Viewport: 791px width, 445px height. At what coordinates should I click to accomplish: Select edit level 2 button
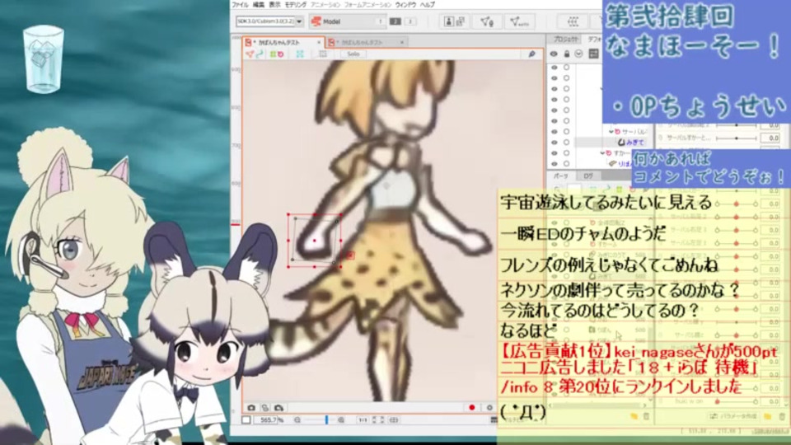[x=395, y=21]
